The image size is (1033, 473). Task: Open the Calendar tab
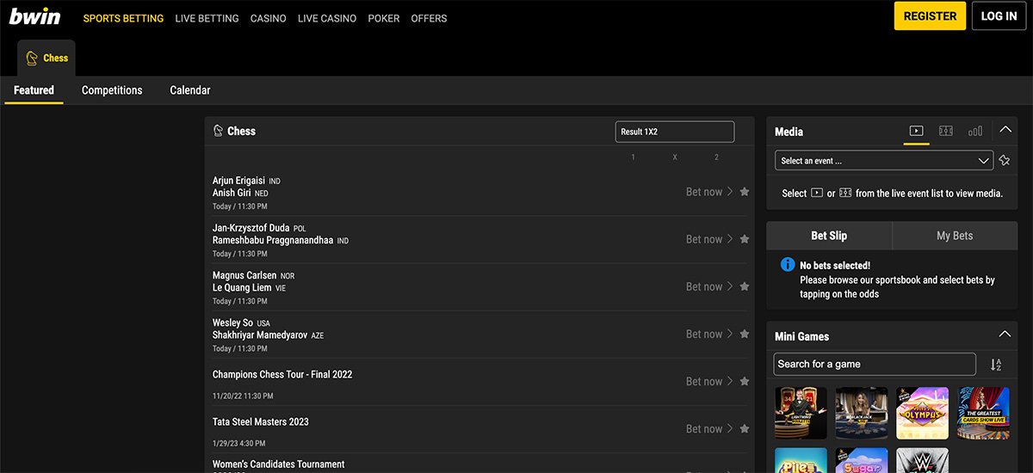click(x=190, y=90)
